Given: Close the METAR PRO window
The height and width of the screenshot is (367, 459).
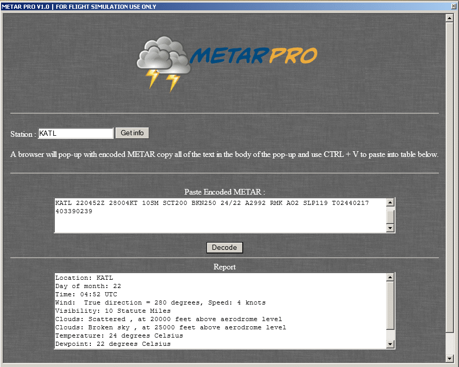Looking at the screenshot, I should click(x=453, y=6).
